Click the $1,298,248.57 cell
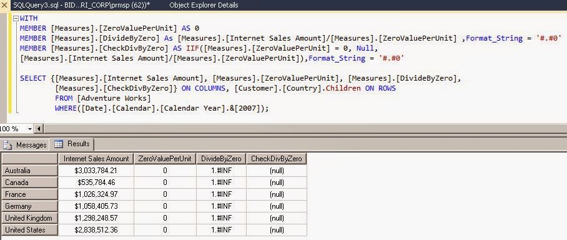 coord(96,218)
